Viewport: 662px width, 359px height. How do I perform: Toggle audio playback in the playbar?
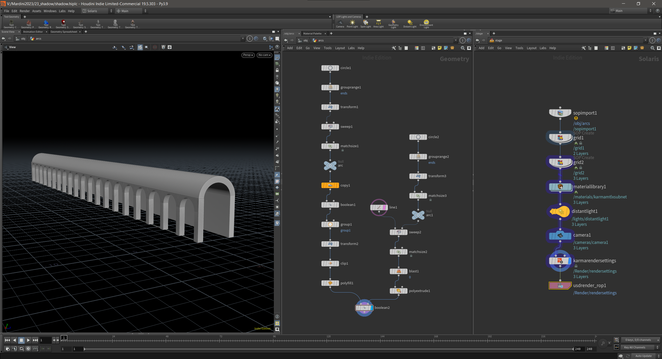click(x=14, y=349)
